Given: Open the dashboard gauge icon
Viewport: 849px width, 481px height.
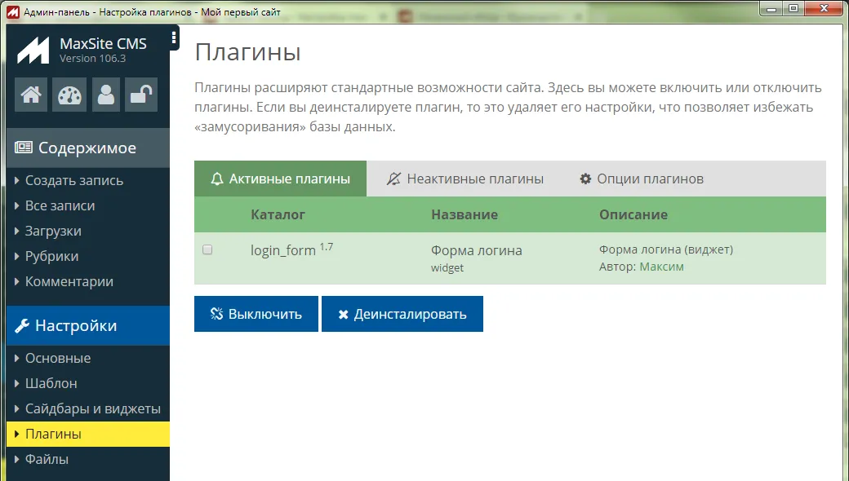Looking at the screenshot, I should 69,95.
